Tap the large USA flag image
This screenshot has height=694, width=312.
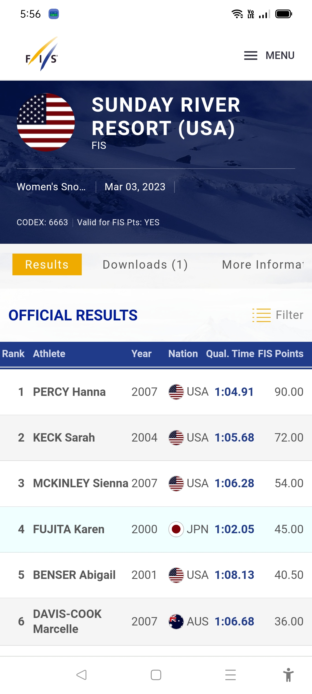pos(46,122)
